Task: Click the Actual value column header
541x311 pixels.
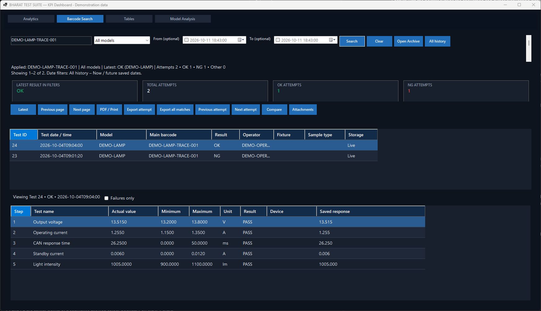Action: [x=133, y=211]
